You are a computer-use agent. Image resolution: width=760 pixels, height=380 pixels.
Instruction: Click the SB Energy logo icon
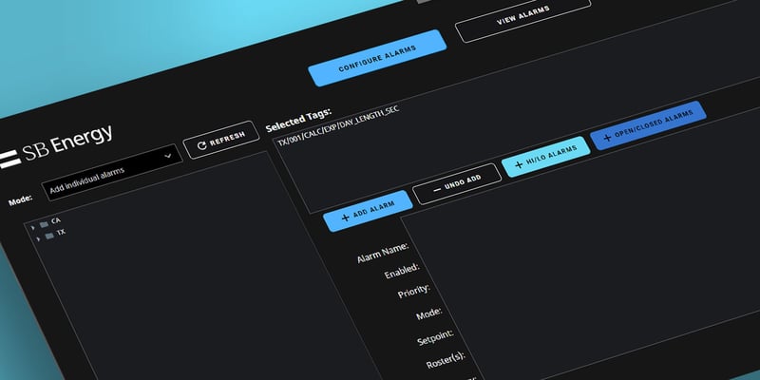(10, 159)
